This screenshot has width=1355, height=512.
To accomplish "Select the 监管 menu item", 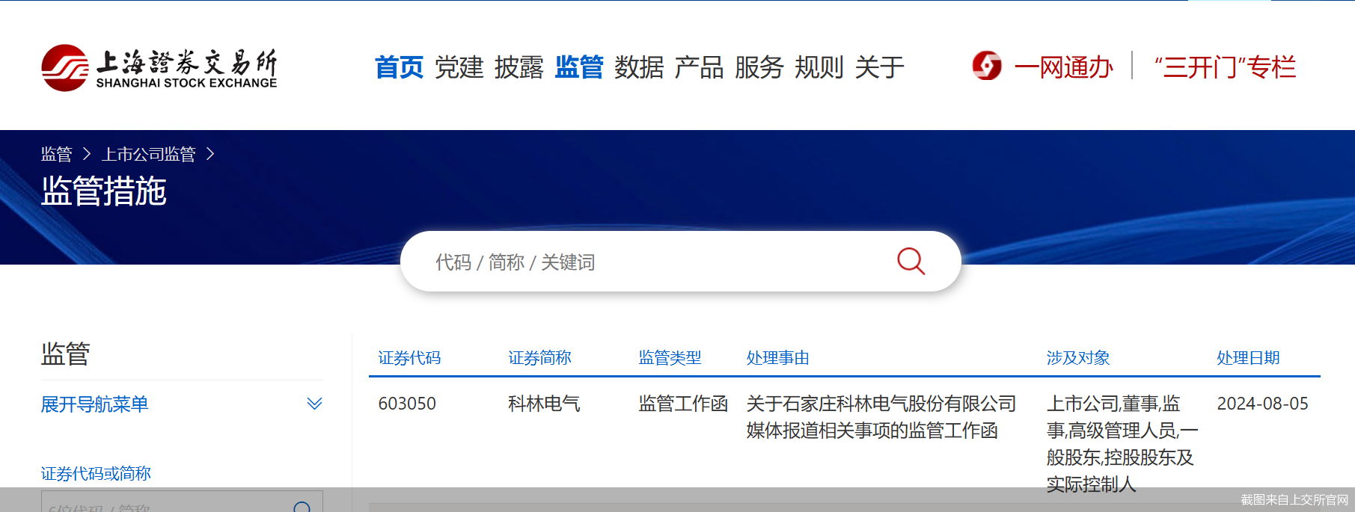I will pos(579,67).
